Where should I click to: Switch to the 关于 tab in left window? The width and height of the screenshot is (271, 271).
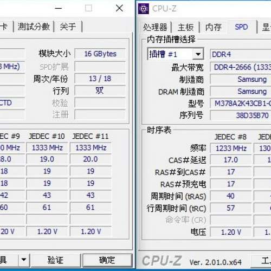[68, 27]
